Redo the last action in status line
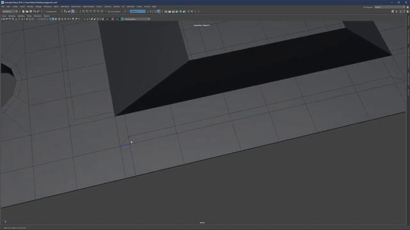Viewport: 410px width, 230px height. point(38,11)
